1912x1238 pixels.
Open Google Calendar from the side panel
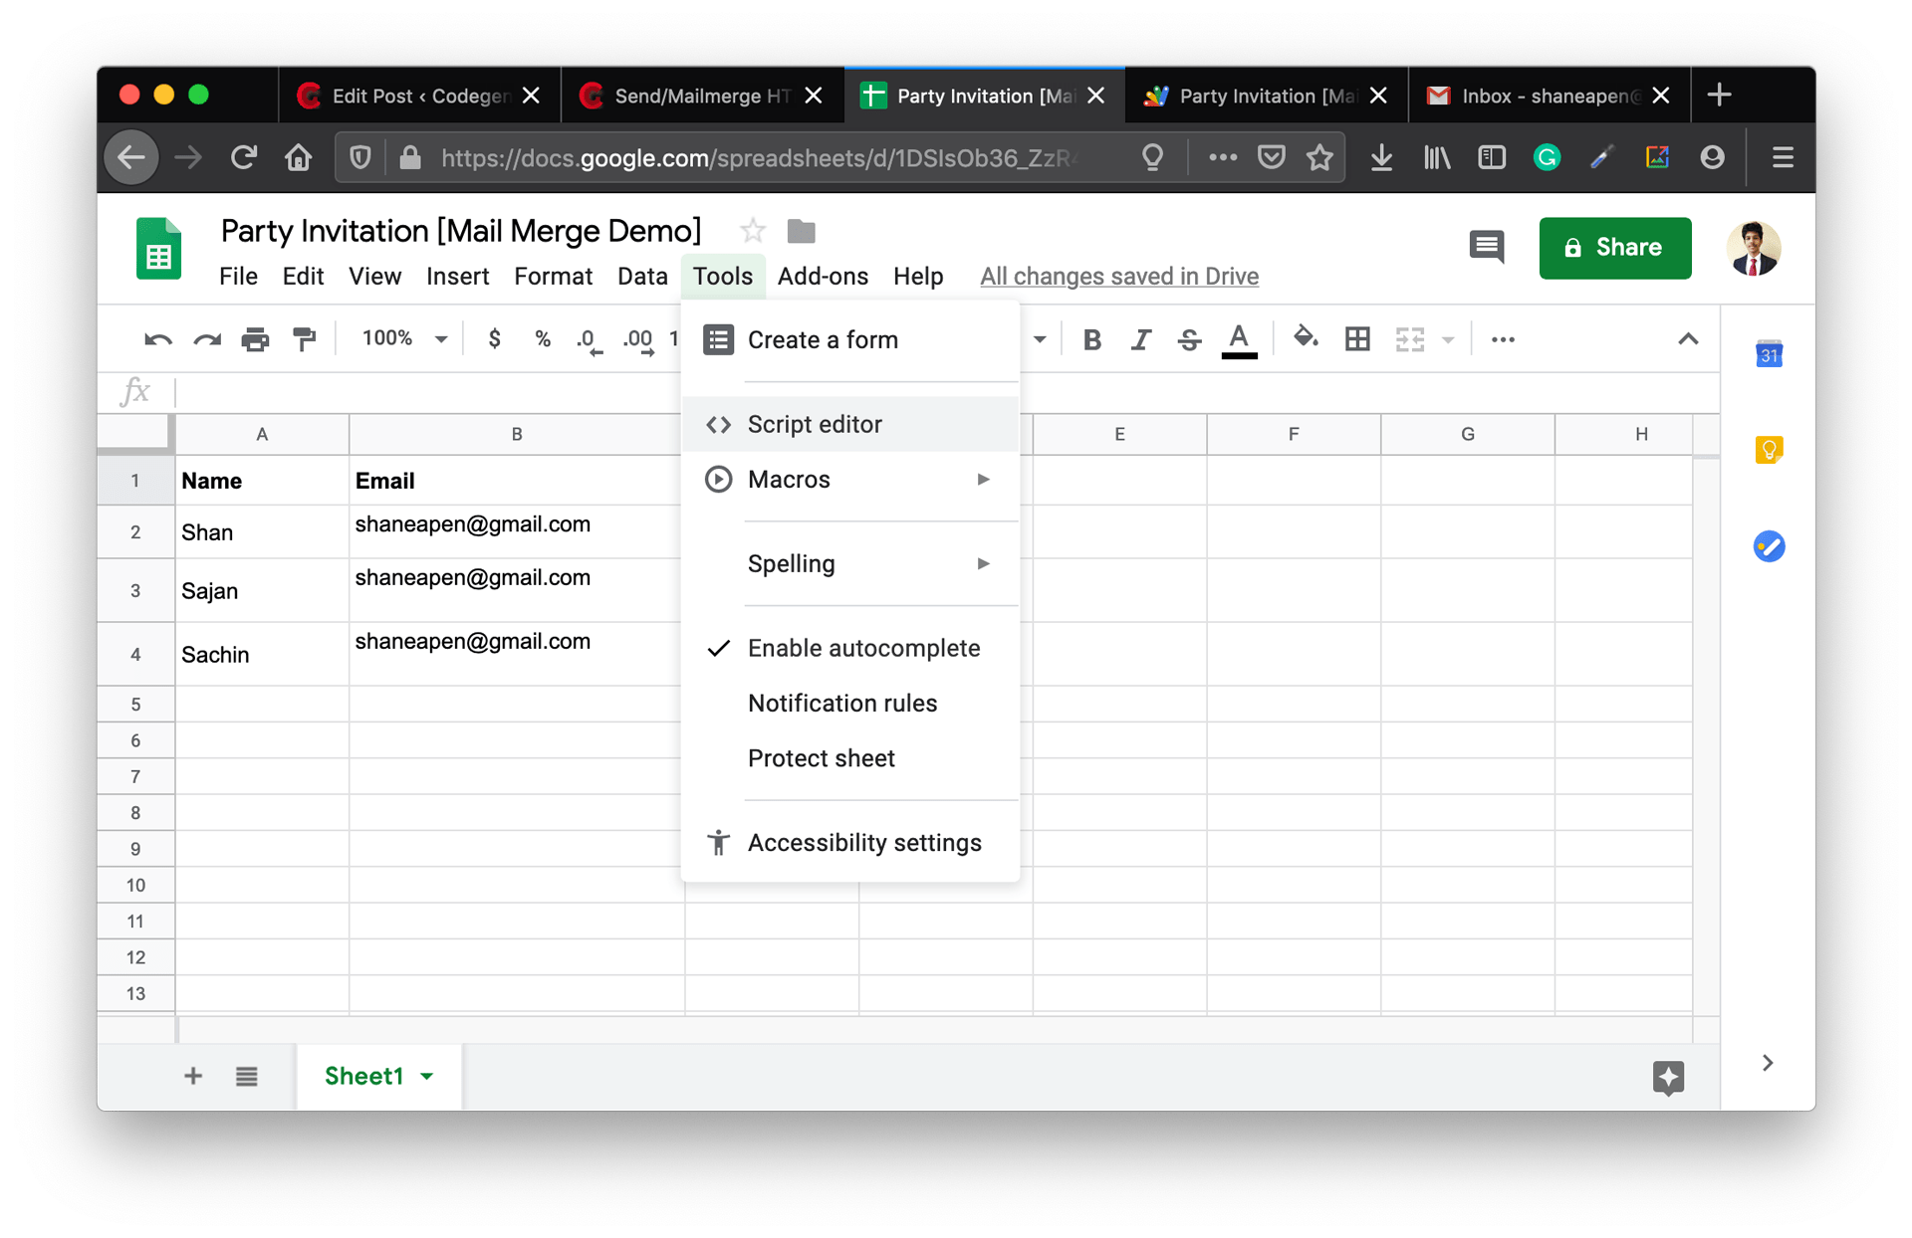click(1769, 353)
